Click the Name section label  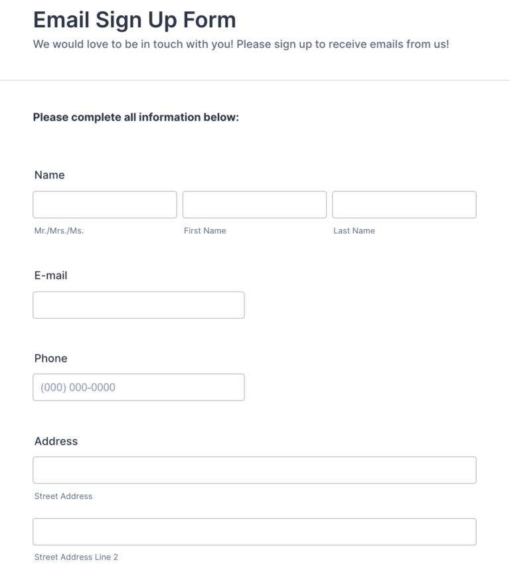point(50,175)
